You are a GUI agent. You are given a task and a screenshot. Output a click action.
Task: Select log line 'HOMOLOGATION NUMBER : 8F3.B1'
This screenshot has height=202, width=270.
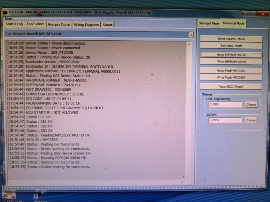(45, 94)
